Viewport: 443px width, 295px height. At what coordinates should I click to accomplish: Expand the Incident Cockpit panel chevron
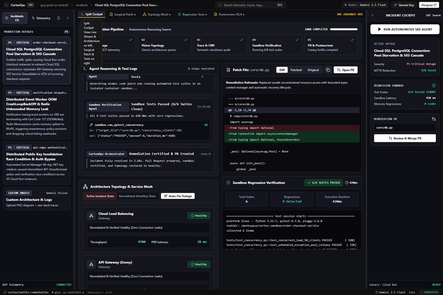[x=372, y=15]
